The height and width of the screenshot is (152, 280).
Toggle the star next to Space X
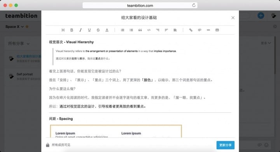(x=27, y=26)
